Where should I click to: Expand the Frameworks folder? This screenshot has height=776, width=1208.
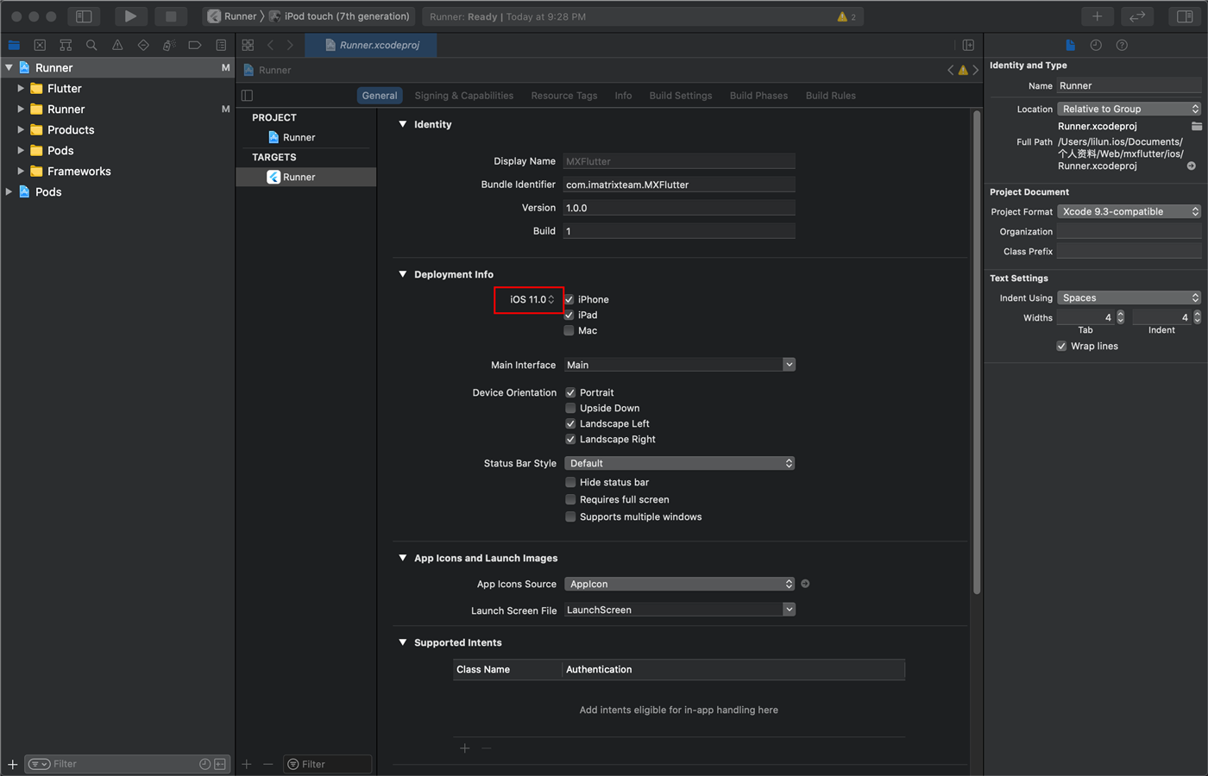[x=21, y=171]
